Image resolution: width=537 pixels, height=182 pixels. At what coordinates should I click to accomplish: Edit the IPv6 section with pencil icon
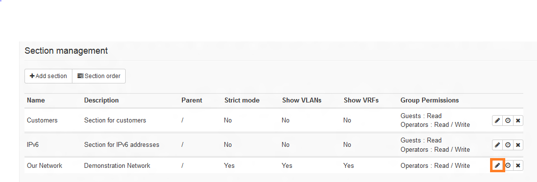coord(497,145)
